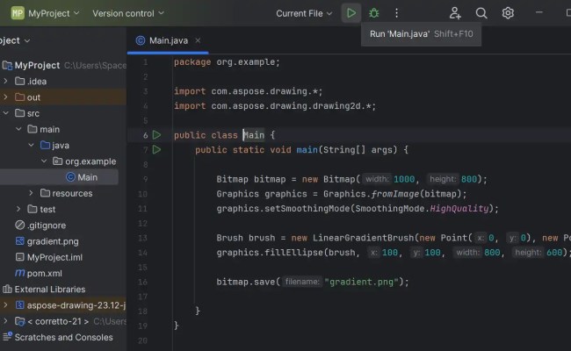The height and width of the screenshot is (351, 571).
Task: Select the .gitignore file
Action: pos(47,226)
